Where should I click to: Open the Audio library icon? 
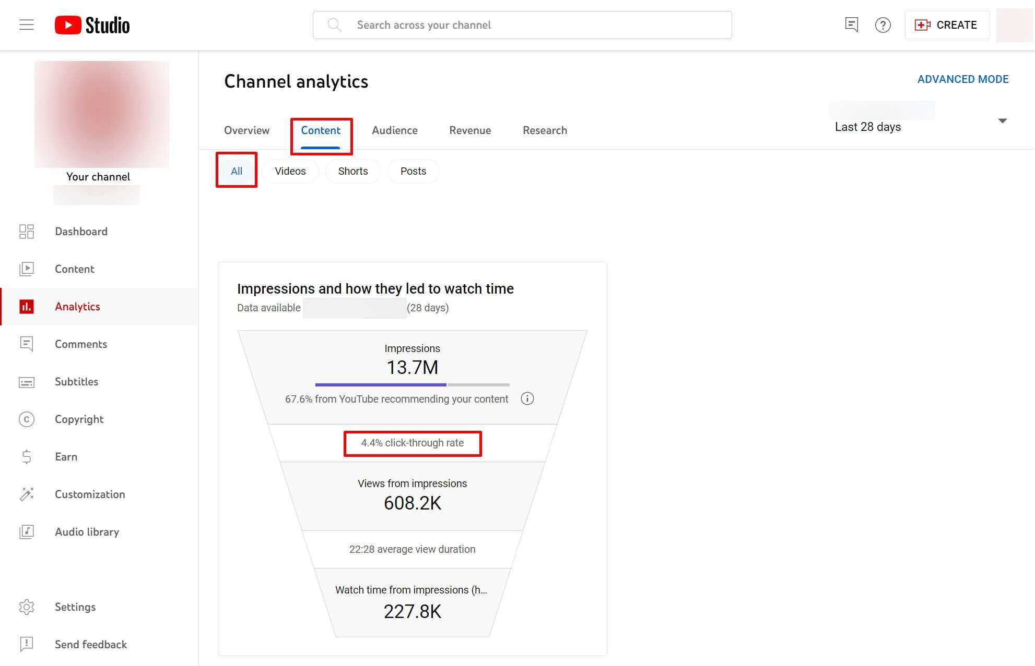click(x=27, y=532)
